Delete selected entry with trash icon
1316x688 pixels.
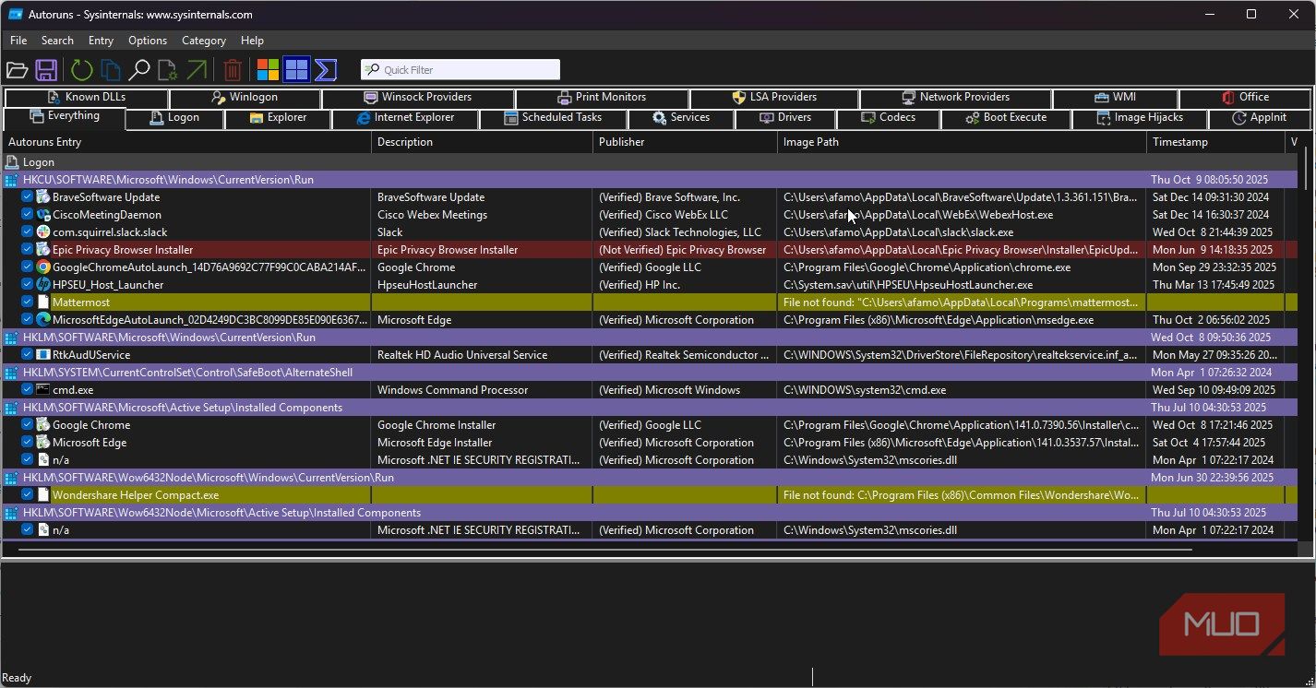coord(233,70)
